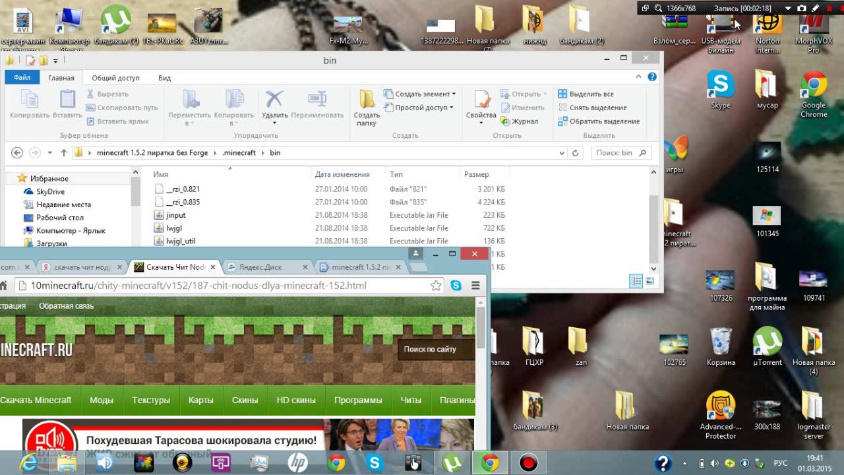Viewport: 844px width, 475px height.
Task: Sort by Имя column header
Action: coord(160,174)
